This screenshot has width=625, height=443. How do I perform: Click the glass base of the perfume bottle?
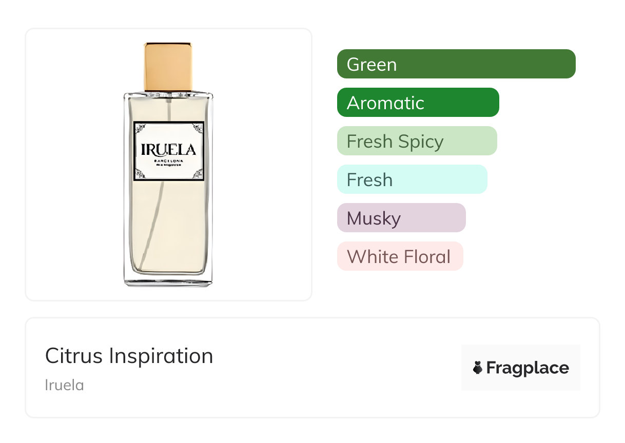[x=168, y=280]
